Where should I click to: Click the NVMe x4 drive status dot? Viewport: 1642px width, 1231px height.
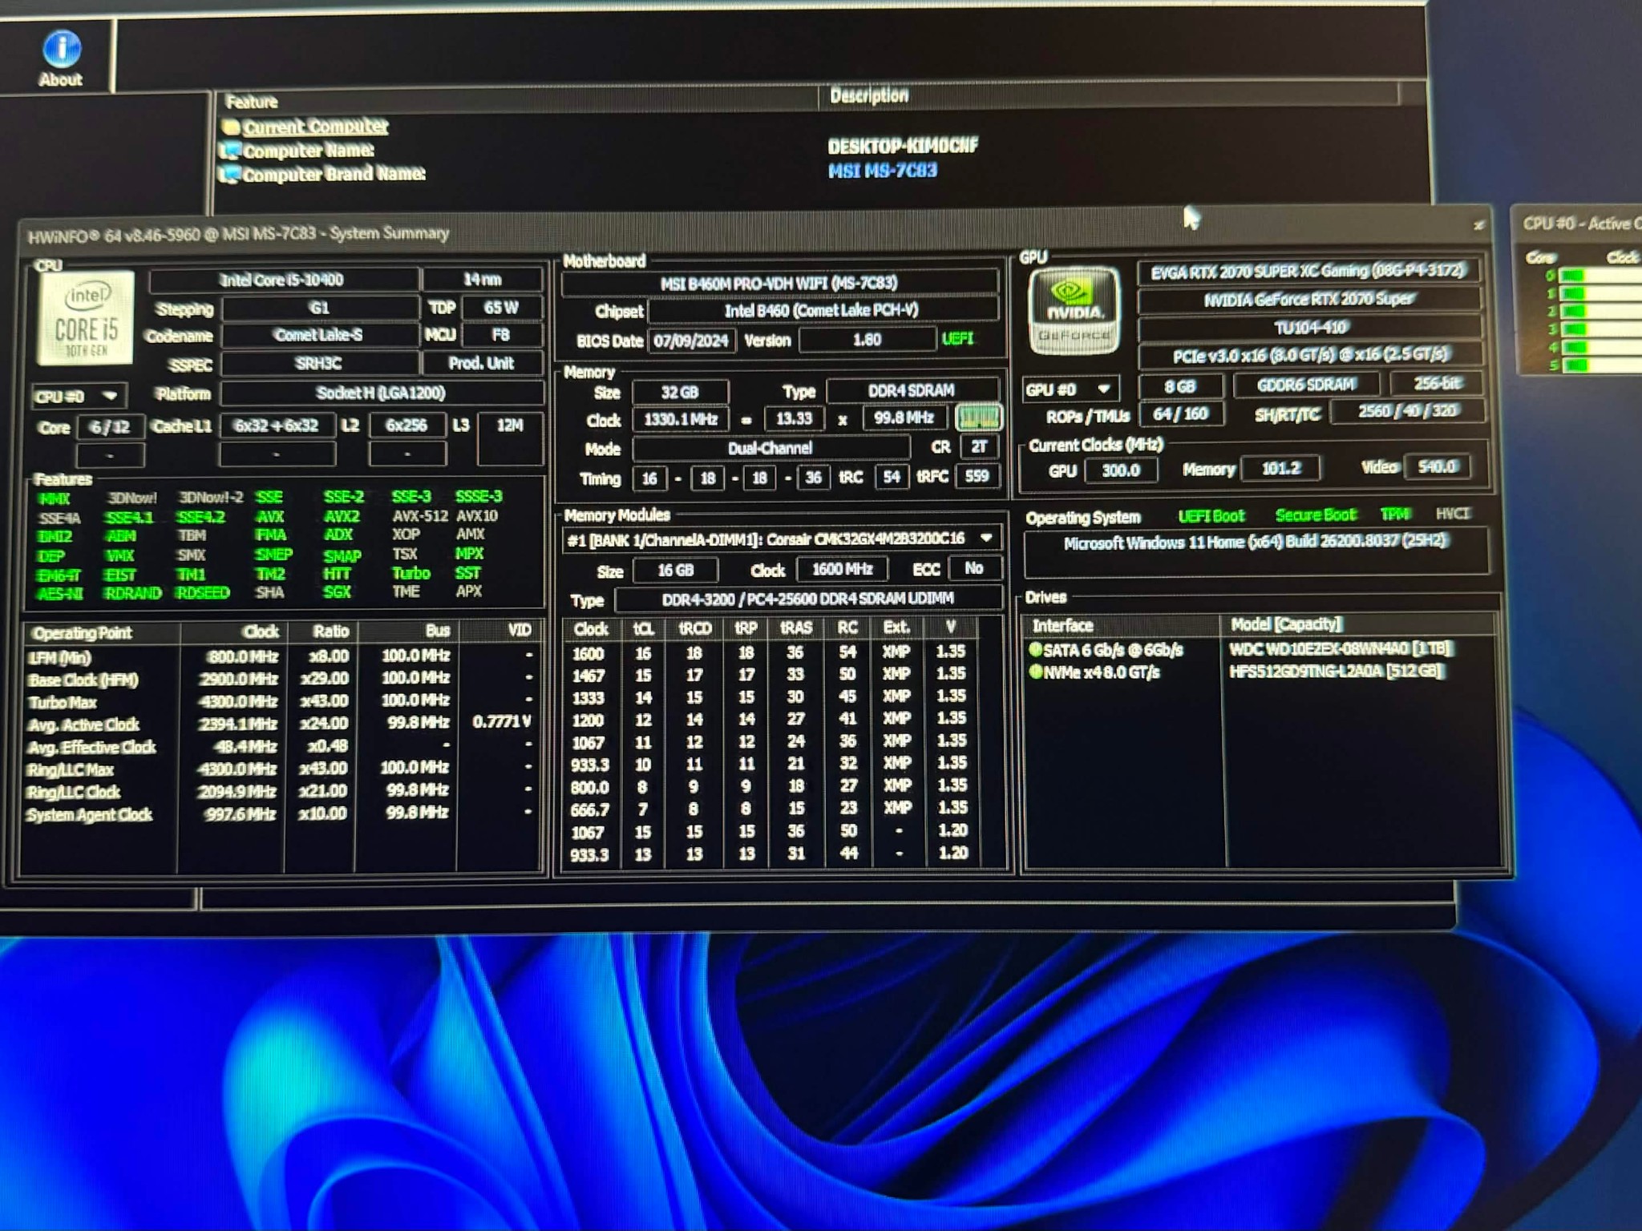click(1035, 672)
